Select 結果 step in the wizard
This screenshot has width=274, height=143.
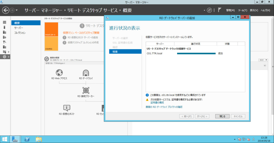pos(125,52)
